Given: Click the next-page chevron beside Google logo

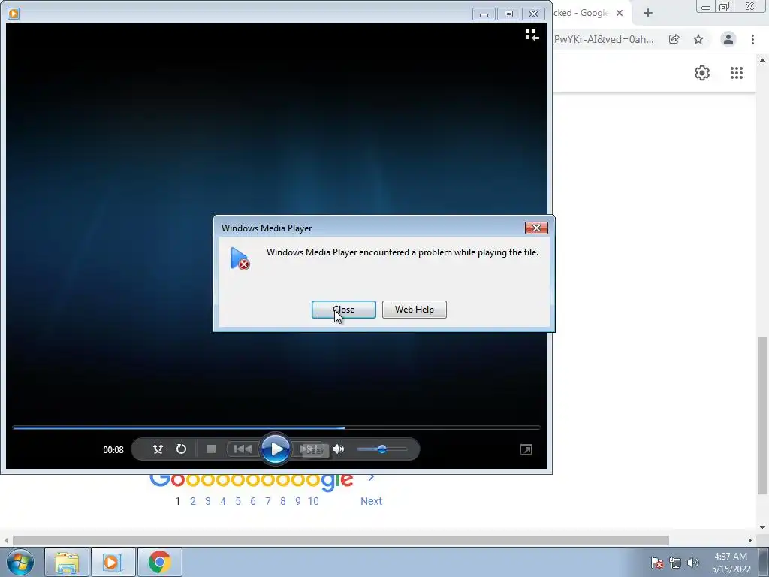Looking at the screenshot, I should click(x=371, y=477).
